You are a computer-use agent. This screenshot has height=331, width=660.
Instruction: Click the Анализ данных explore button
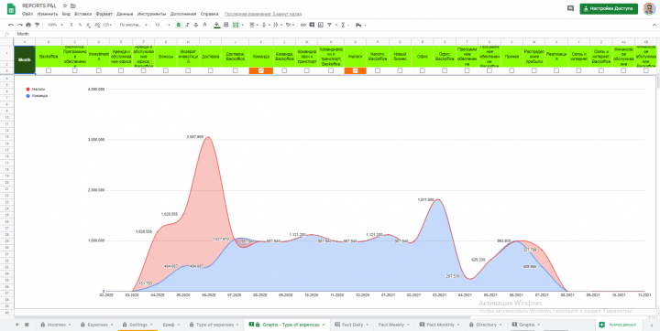tap(618, 325)
